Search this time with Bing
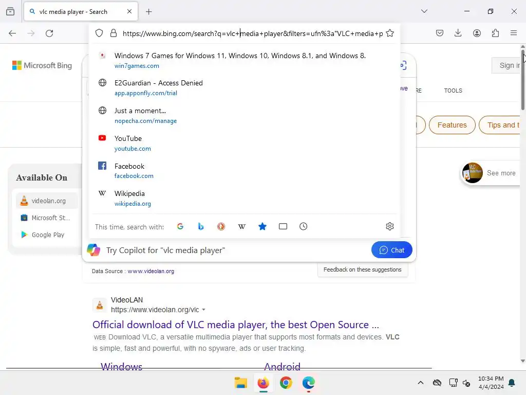This screenshot has height=395, width=526. click(x=201, y=226)
